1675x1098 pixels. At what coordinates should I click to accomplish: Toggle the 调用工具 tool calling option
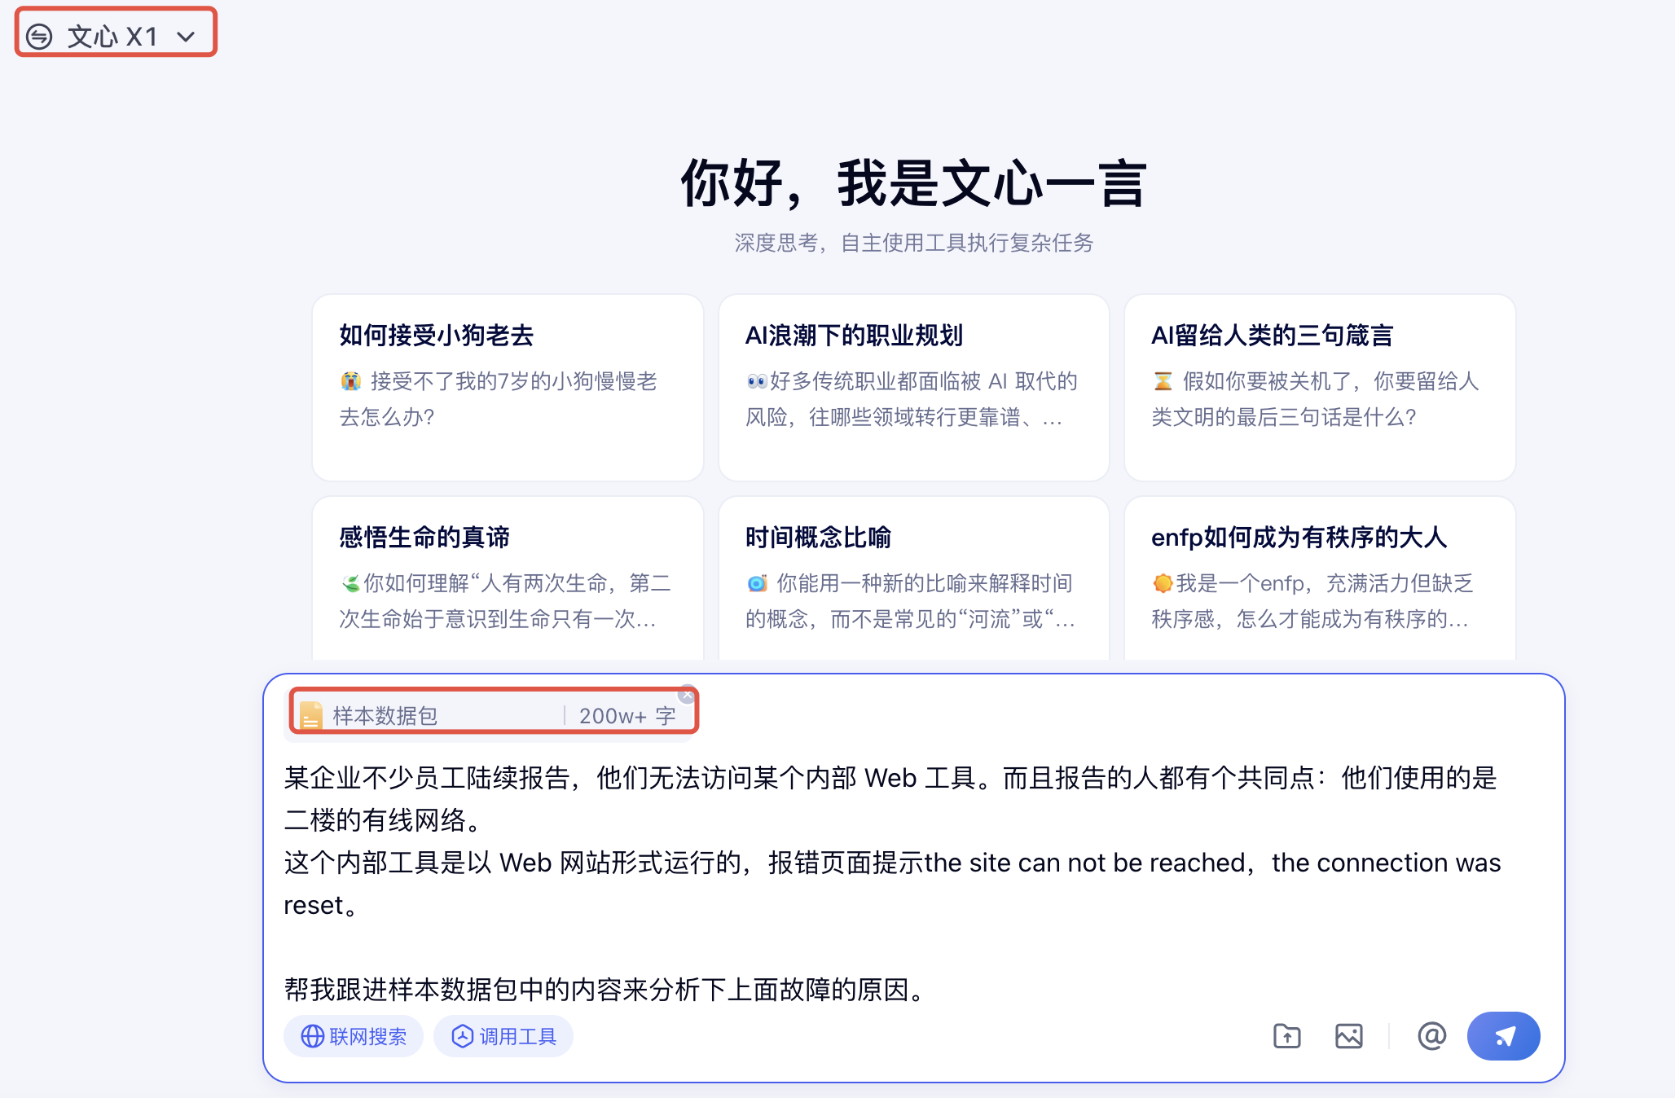click(x=503, y=1036)
